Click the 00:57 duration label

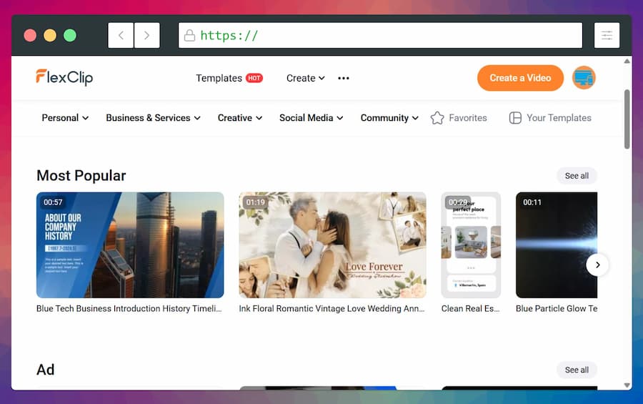pyautogui.click(x=53, y=202)
